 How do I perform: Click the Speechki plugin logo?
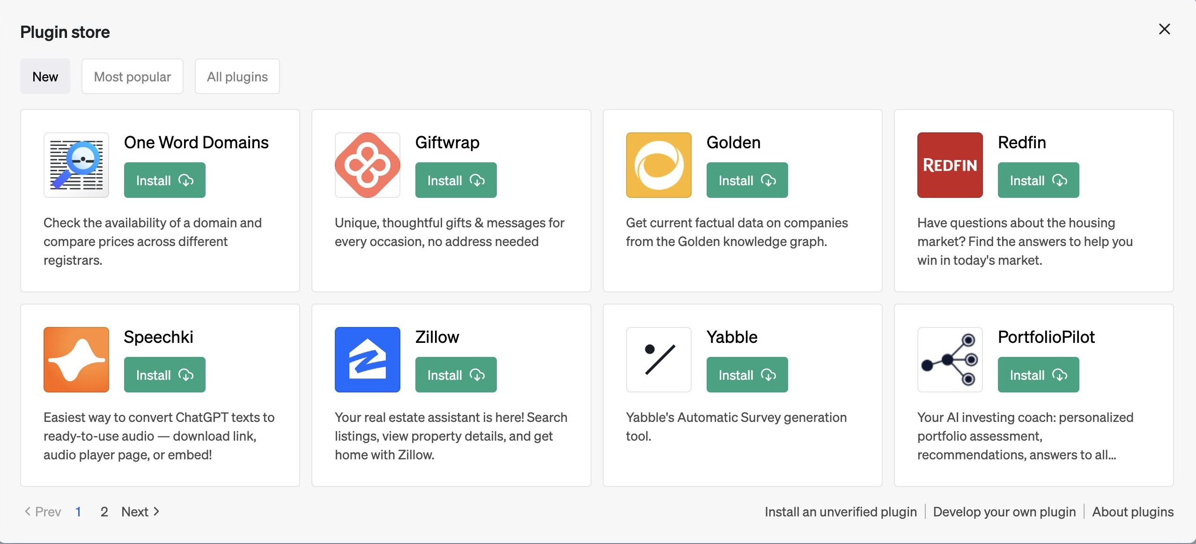pos(76,360)
